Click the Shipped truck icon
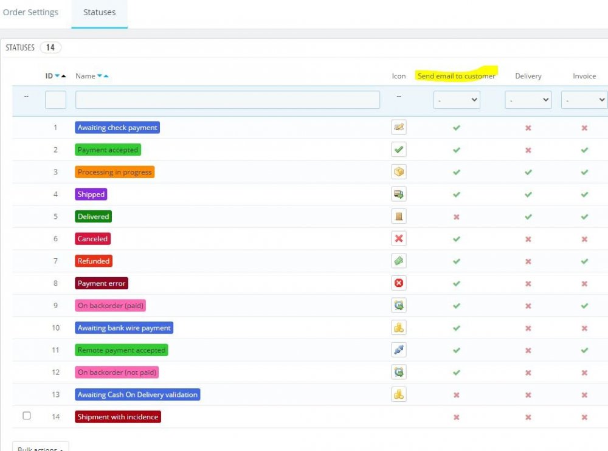 pyautogui.click(x=398, y=195)
